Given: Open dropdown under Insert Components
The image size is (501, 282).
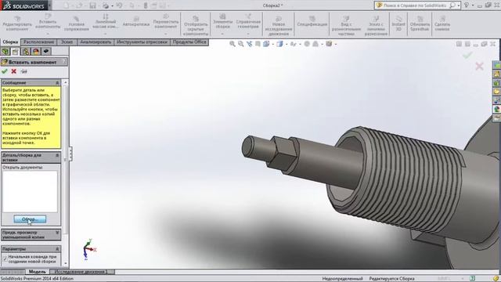Looking at the screenshot, I should (48, 34).
